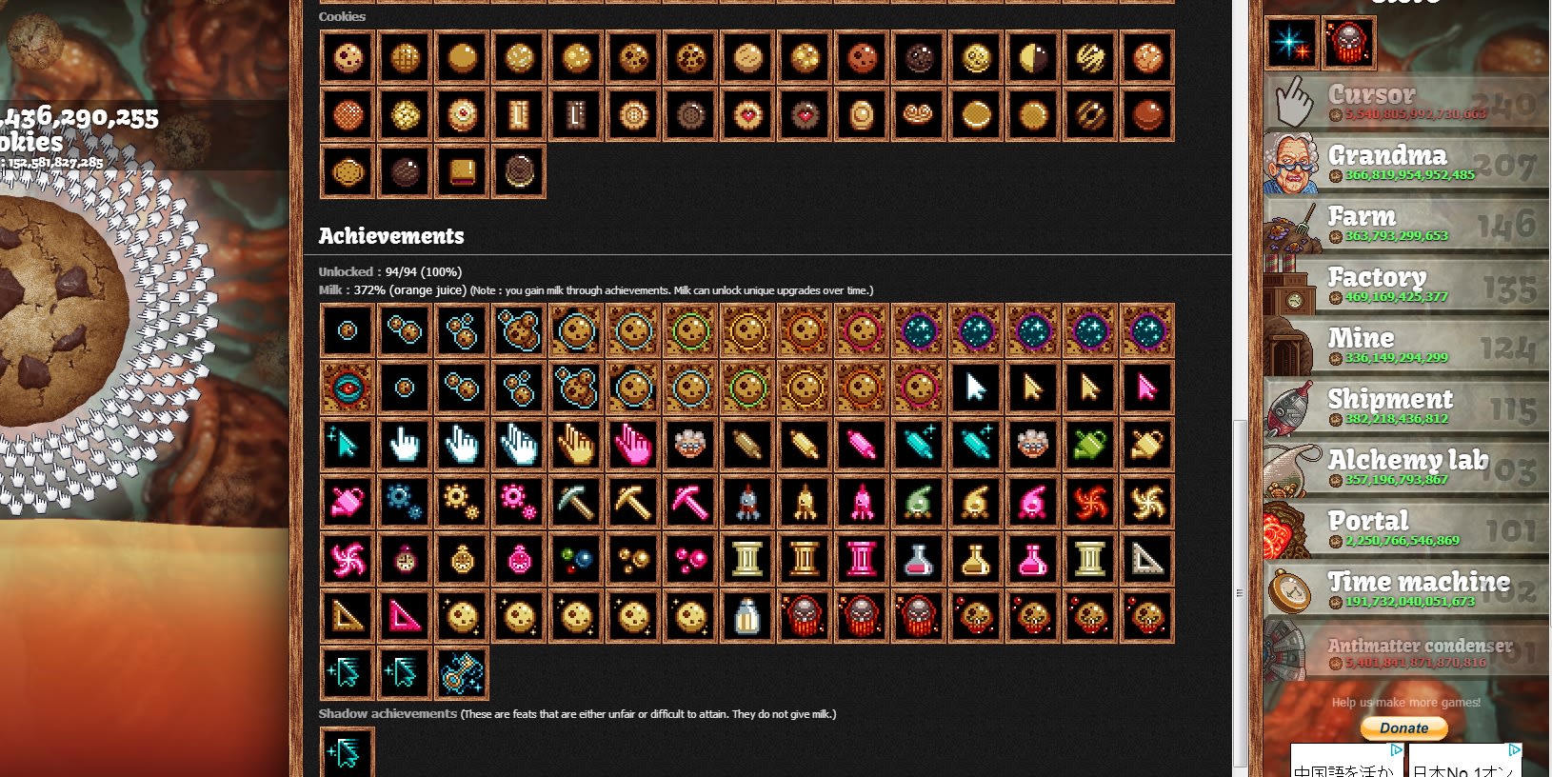Select the blue sparkle store upgrade
This screenshot has height=777, width=1552.
pos(1291,43)
